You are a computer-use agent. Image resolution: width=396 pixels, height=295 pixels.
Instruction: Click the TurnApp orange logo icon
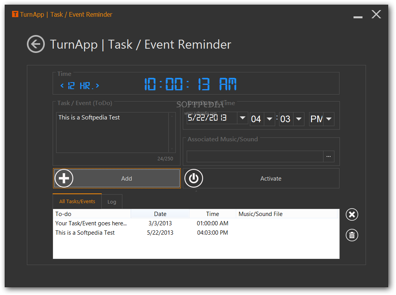(x=15, y=14)
